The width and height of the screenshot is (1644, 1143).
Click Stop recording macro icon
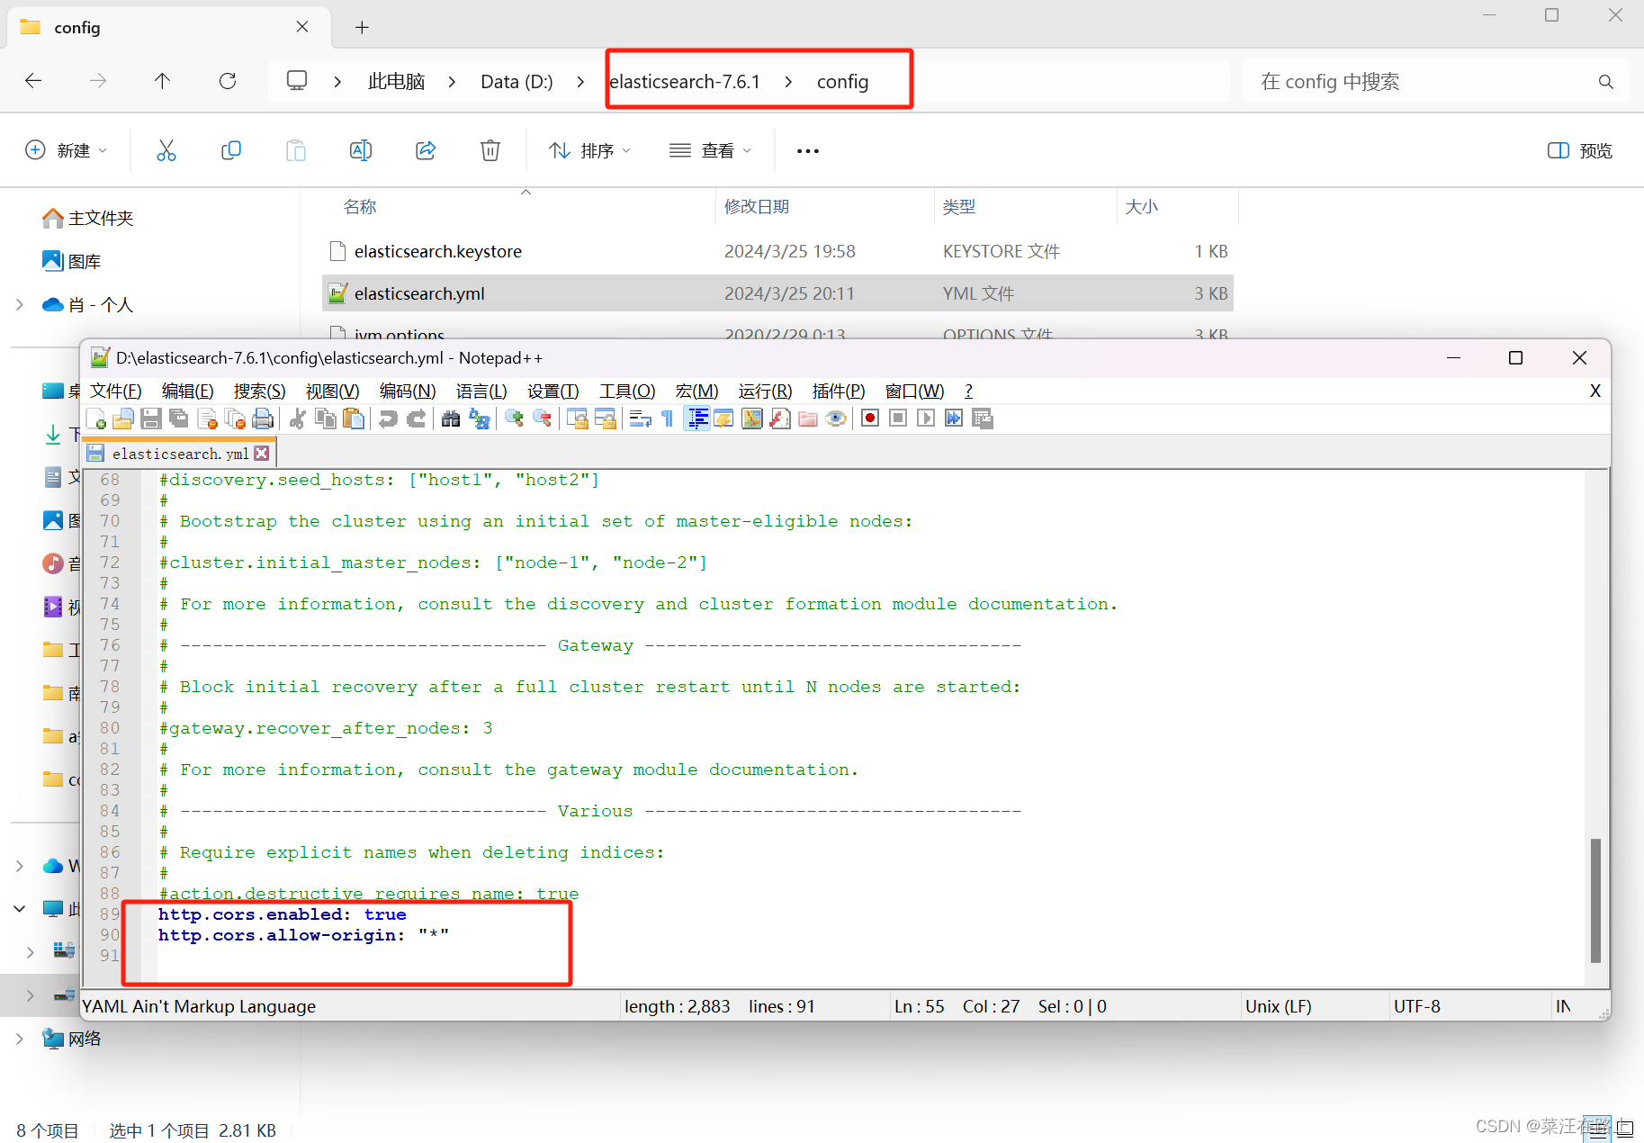click(898, 418)
